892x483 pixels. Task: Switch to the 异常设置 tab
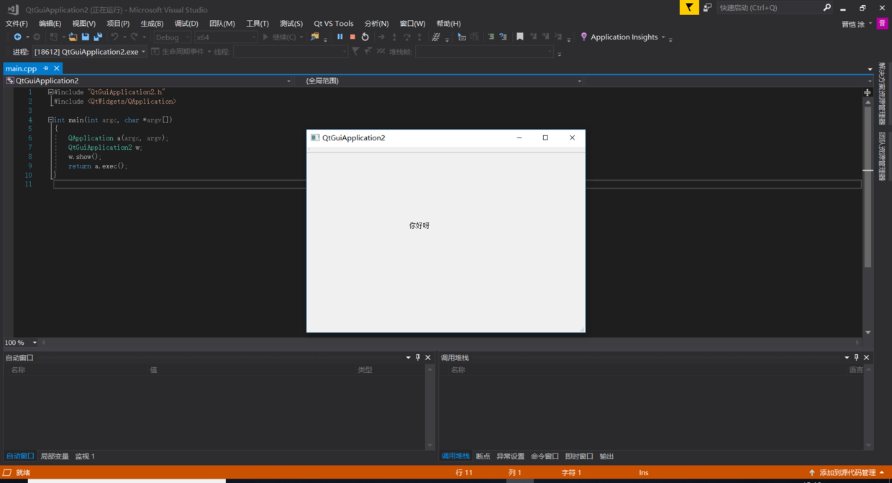tap(511, 456)
